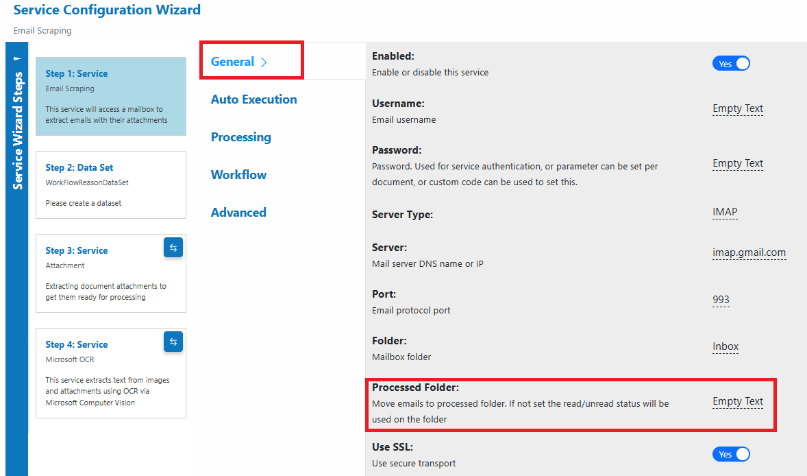Select Step 3: Service Attachment card
The image size is (807, 476).
point(111,273)
